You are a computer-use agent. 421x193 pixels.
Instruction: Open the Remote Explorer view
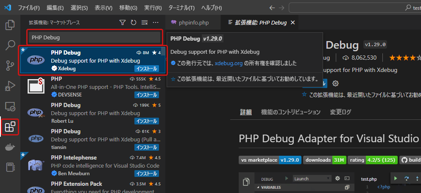(10, 107)
